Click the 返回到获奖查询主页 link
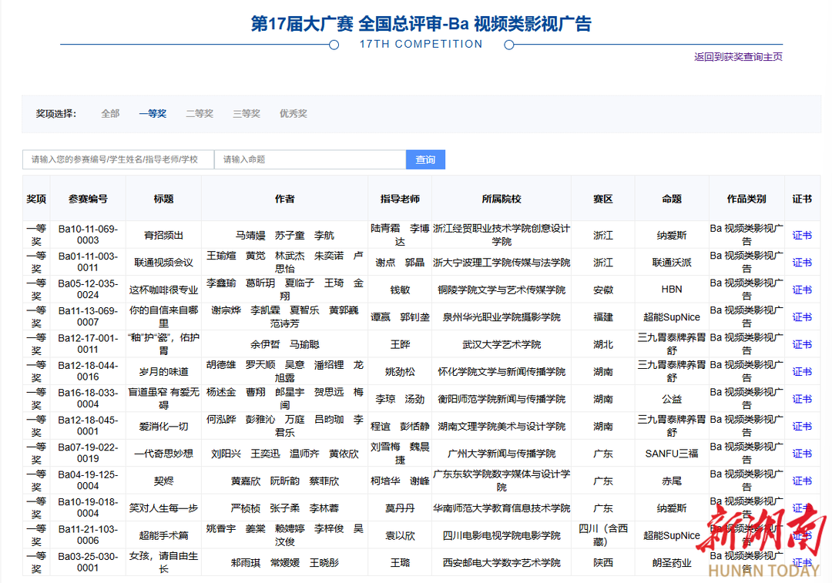 [738, 57]
